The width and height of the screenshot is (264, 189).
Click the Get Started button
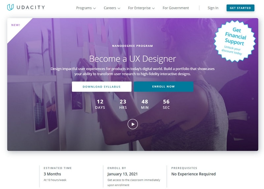240,8
